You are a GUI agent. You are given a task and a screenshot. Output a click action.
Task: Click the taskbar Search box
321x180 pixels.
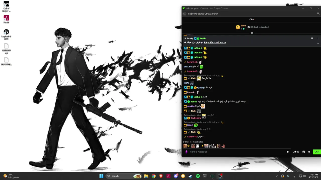tap(124, 176)
